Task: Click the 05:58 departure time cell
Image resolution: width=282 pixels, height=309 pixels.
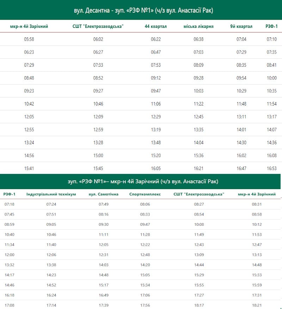Action: [29, 39]
